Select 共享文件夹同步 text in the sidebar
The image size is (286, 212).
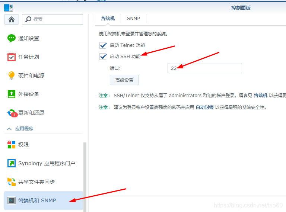point(36,182)
